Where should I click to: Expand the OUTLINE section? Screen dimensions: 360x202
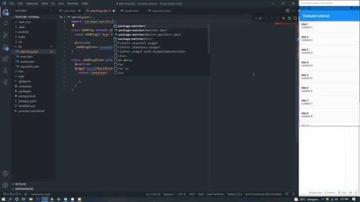(20, 184)
